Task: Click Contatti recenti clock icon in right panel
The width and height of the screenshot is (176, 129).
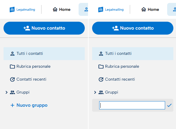Action: click(x=101, y=79)
